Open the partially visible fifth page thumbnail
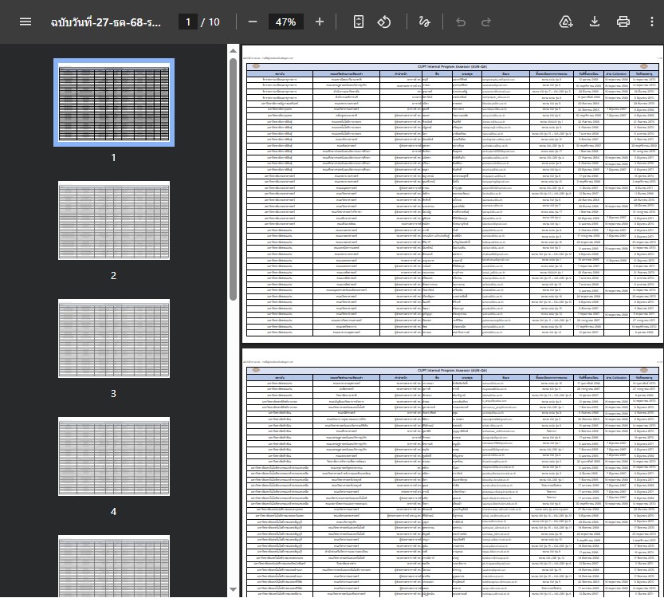This screenshot has height=598, width=664. (x=114, y=566)
